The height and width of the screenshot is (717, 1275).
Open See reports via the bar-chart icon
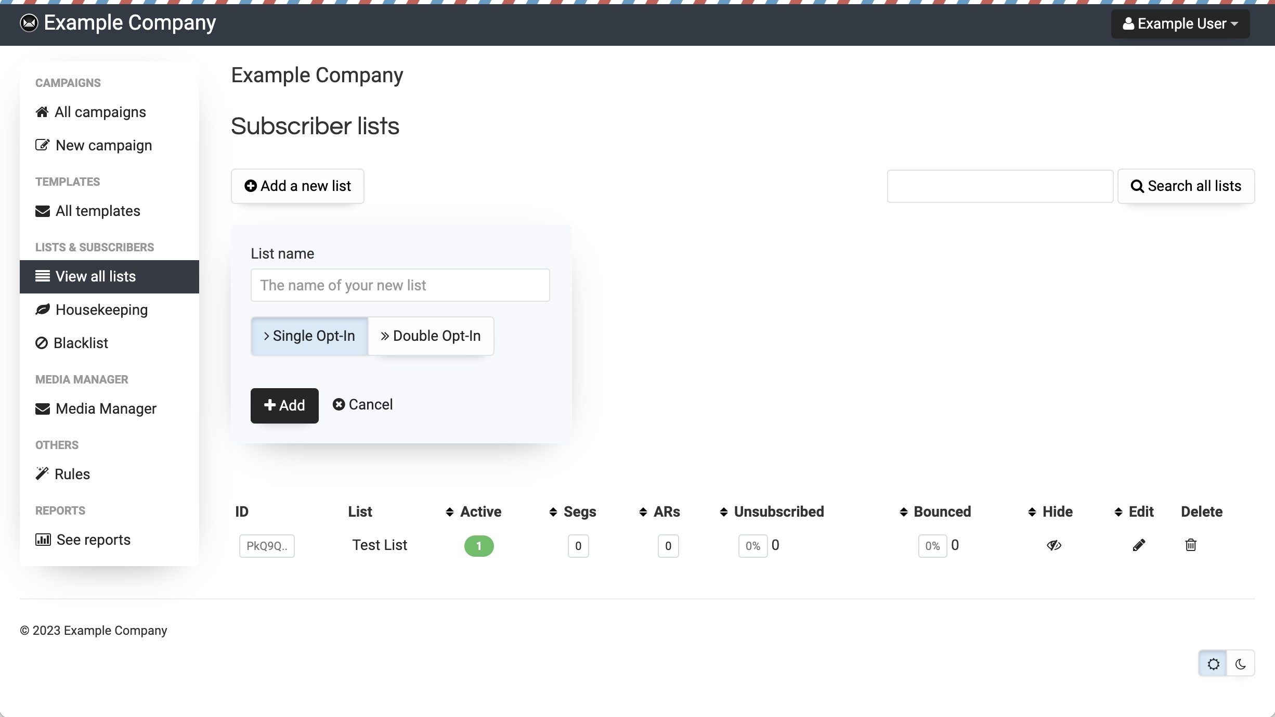pos(42,540)
